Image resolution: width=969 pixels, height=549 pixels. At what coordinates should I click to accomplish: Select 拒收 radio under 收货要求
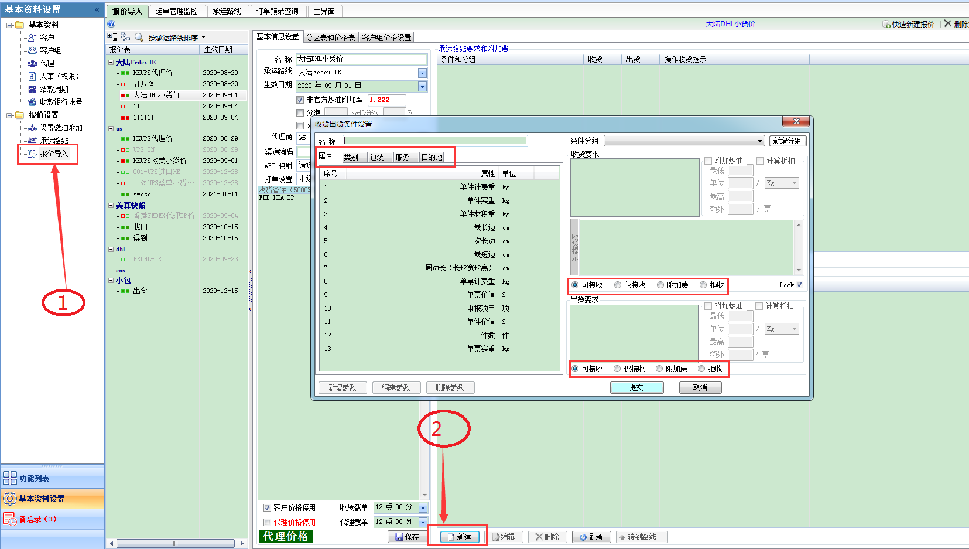tap(703, 285)
